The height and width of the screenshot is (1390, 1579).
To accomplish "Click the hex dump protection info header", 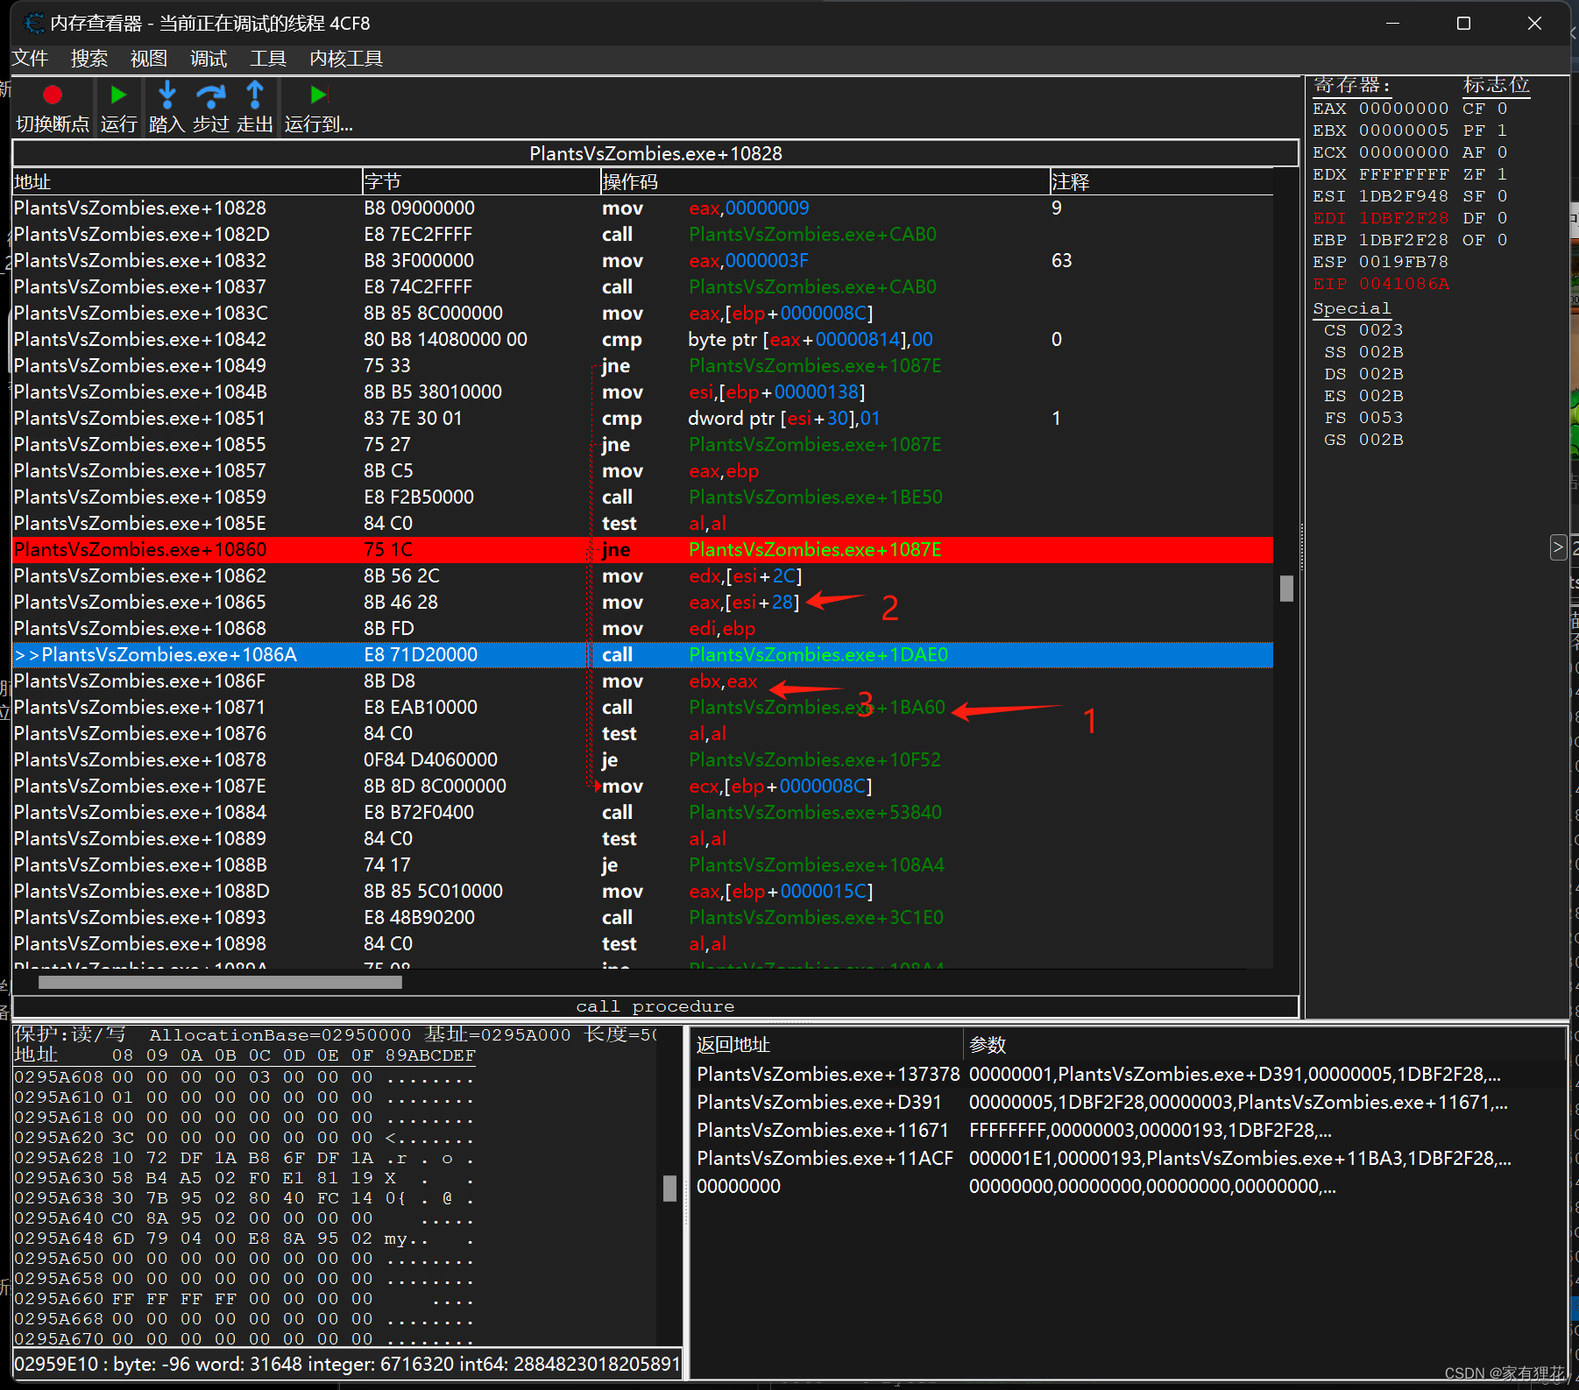I will pos(336,1035).
